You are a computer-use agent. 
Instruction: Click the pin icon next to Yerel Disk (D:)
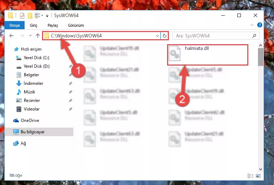(71, 66)
